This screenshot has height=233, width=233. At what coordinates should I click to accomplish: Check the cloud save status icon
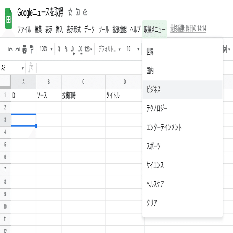(85, 12)
